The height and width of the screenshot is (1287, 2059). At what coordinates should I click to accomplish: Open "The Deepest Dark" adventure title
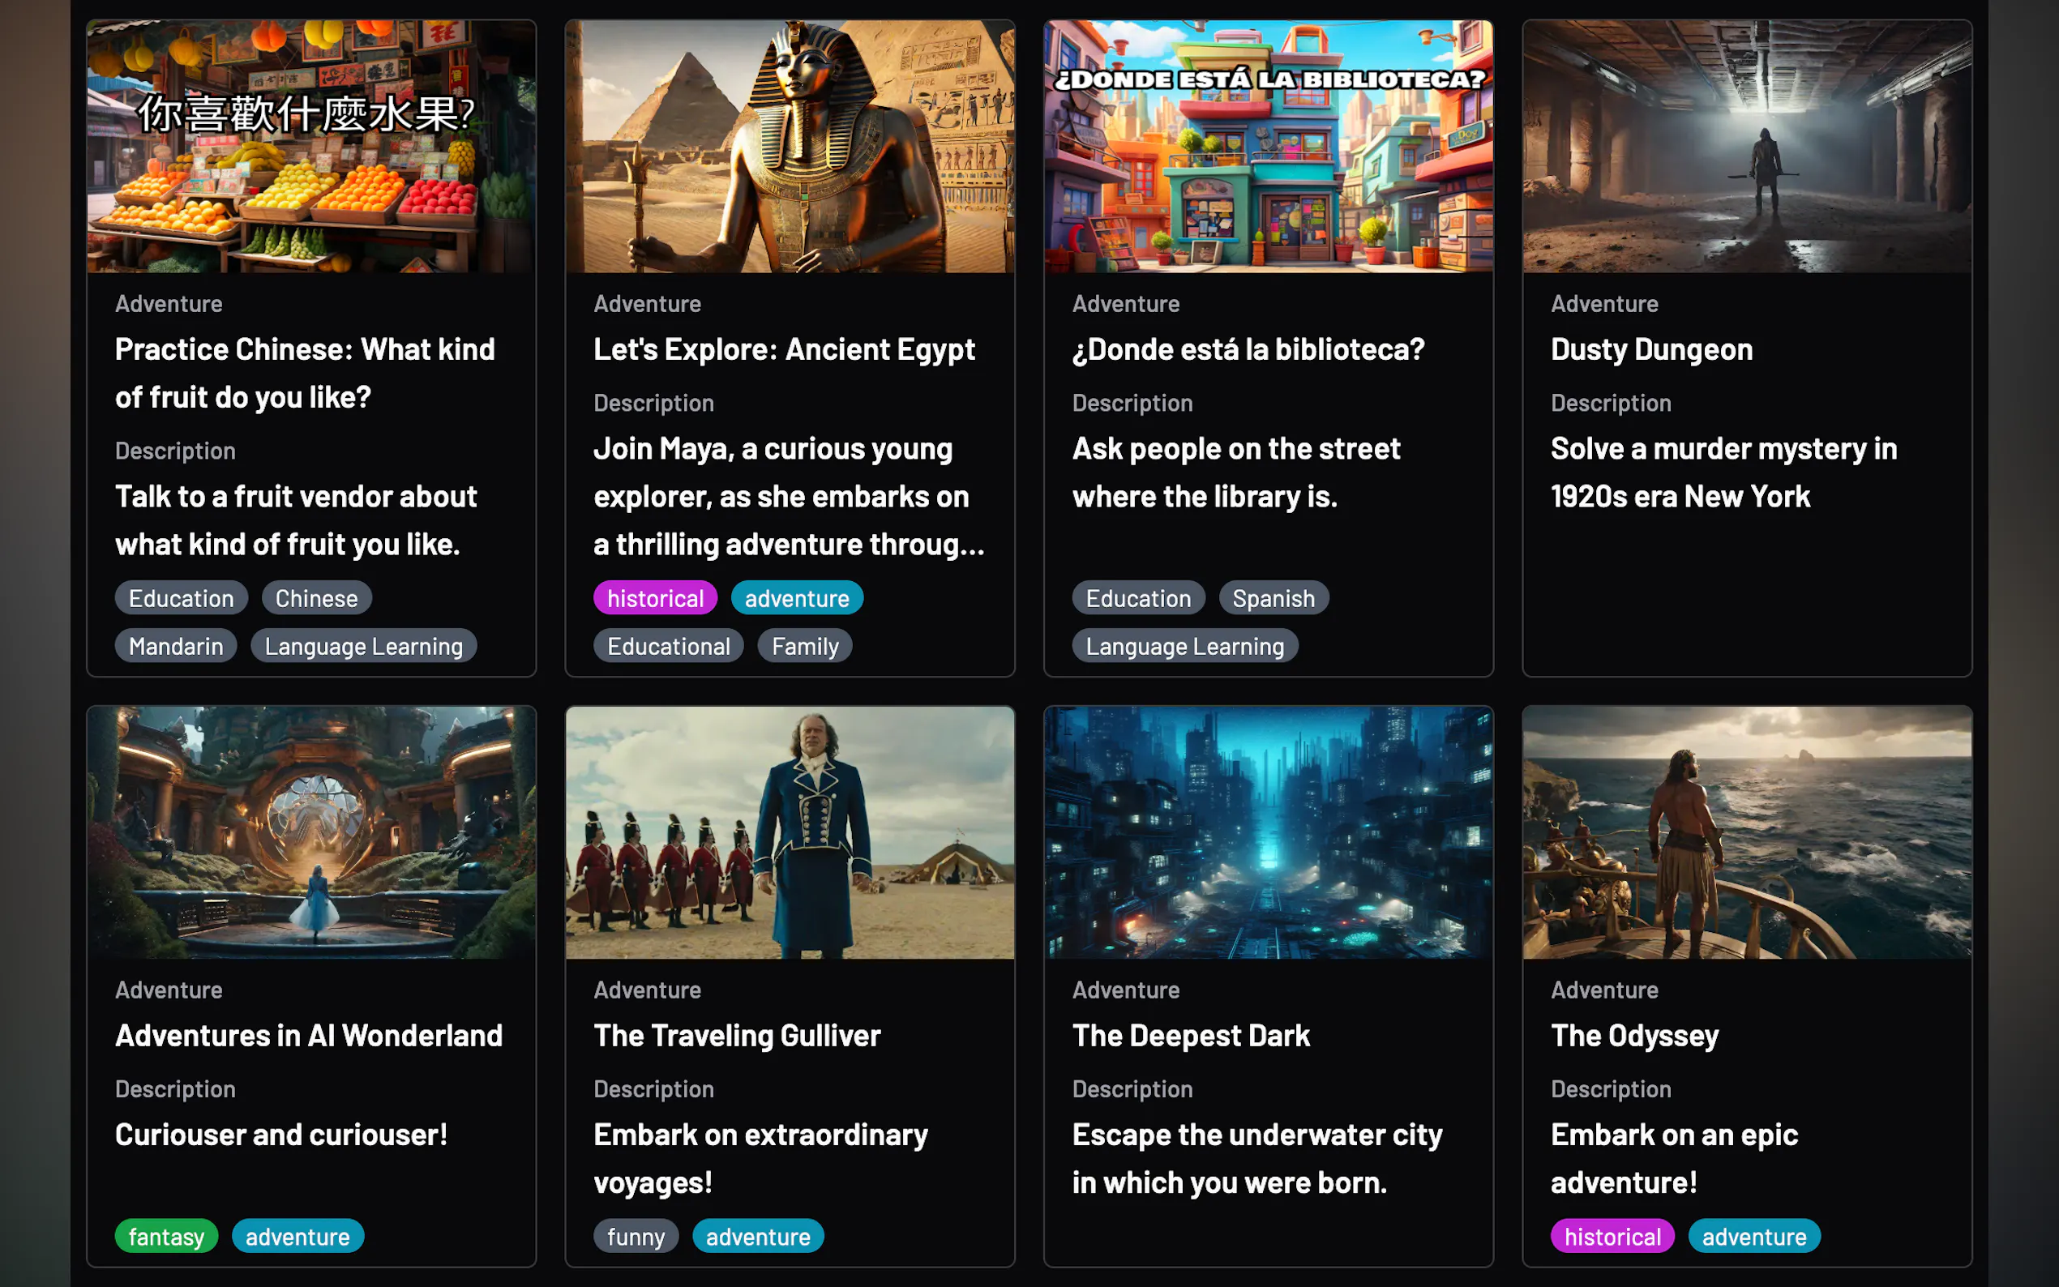1191,1035
